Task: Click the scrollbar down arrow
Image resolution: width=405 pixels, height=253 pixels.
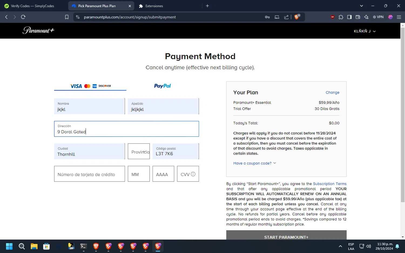Action: [x=403, y=237]
